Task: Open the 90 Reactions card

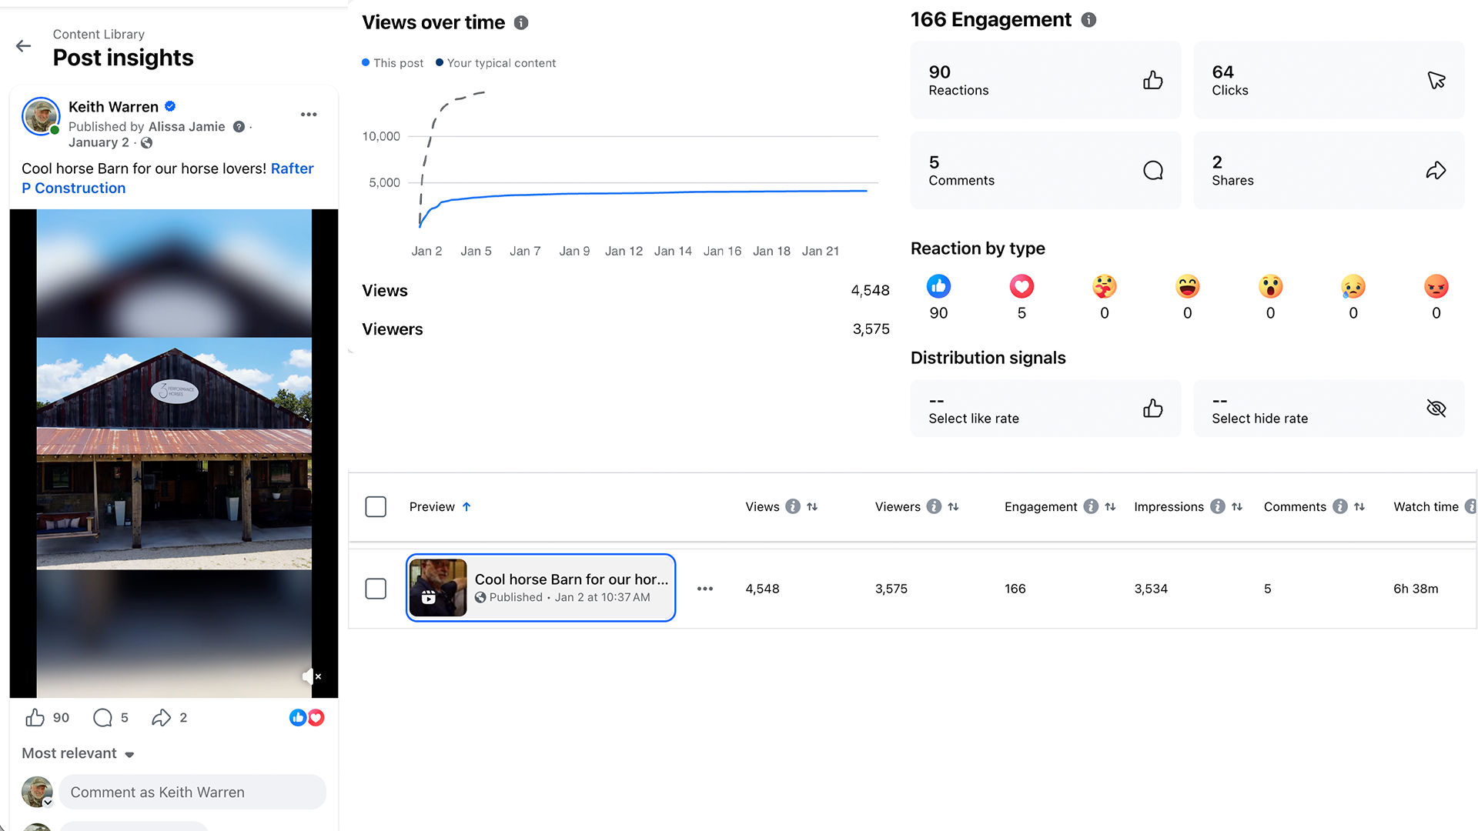Action: click(x=1045, y=80)
